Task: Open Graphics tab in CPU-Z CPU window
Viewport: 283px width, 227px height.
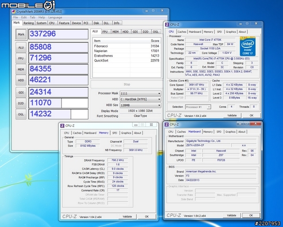Action: click(231, 32)
